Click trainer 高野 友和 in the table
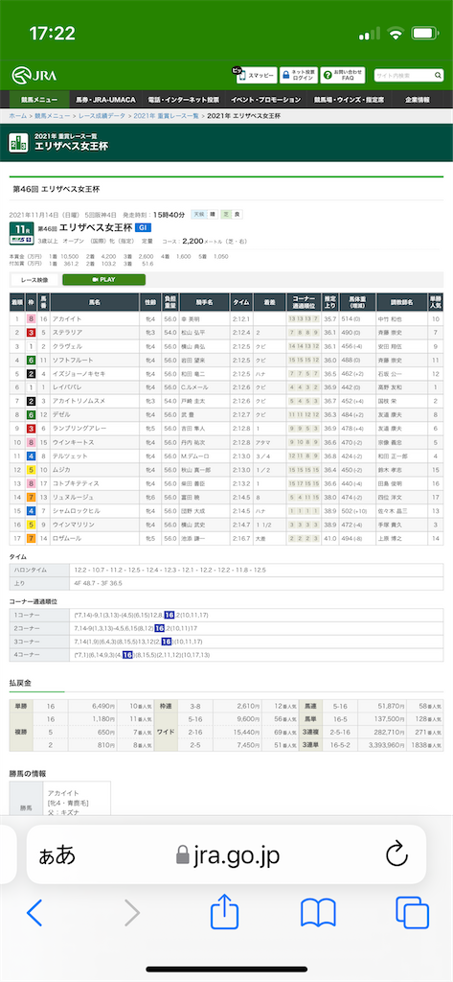The image size is (453, 982). click(x=392, y=387)
